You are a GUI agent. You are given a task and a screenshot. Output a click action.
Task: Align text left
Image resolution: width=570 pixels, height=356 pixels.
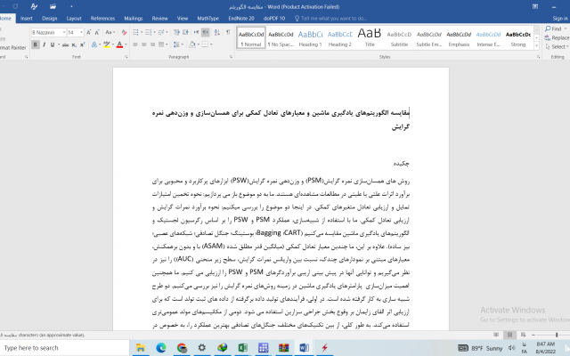[135, 44]
